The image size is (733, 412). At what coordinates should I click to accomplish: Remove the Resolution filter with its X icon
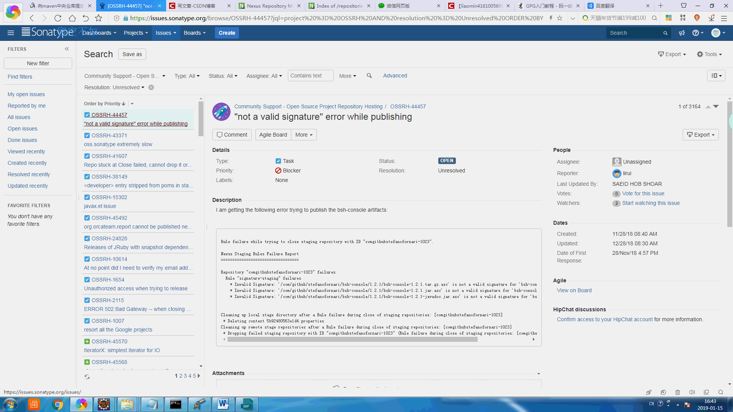click(x=151, y=87)
